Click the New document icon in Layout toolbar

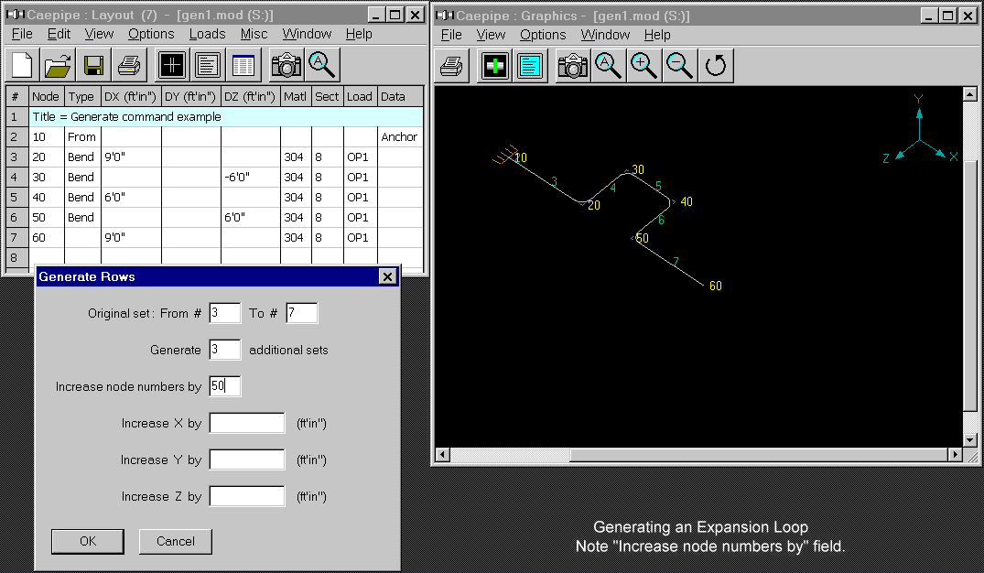22,65
